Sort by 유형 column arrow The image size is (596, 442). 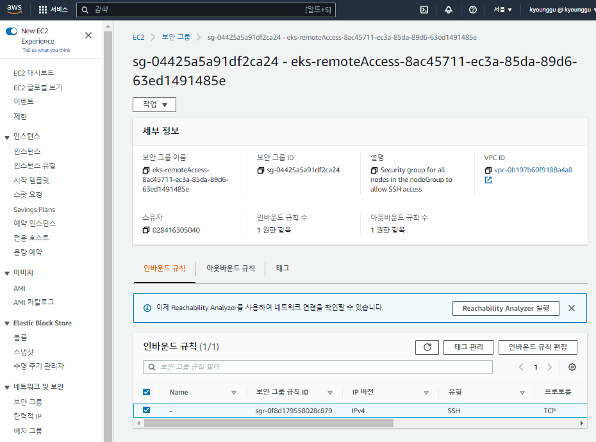(x=522, y=393)
